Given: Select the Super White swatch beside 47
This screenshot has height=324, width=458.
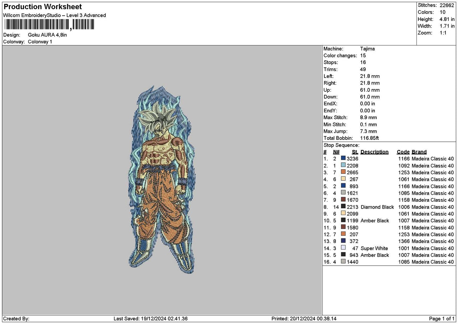Looking at the screenshot, I should pos(343,248).
